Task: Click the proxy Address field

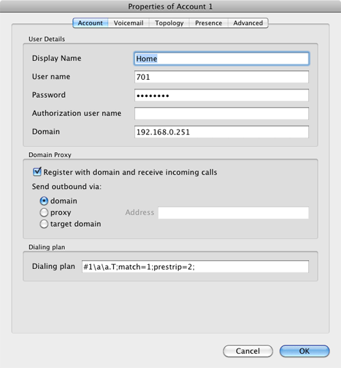Action: click(233, 213)
